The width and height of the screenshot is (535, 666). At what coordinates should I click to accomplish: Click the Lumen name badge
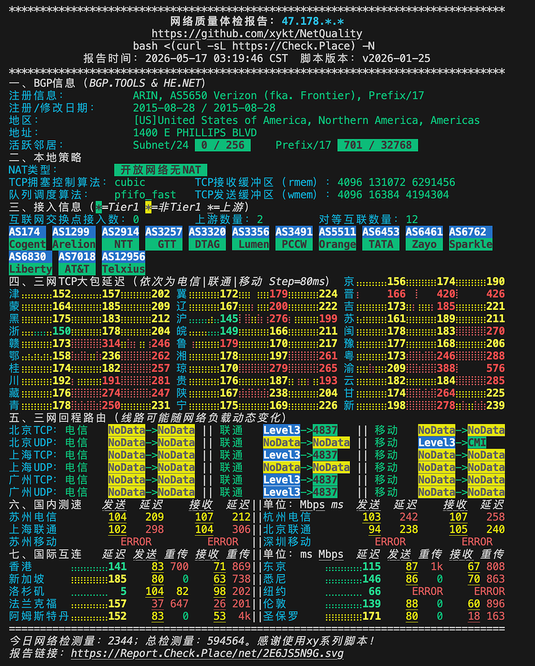tap(250, 244)
